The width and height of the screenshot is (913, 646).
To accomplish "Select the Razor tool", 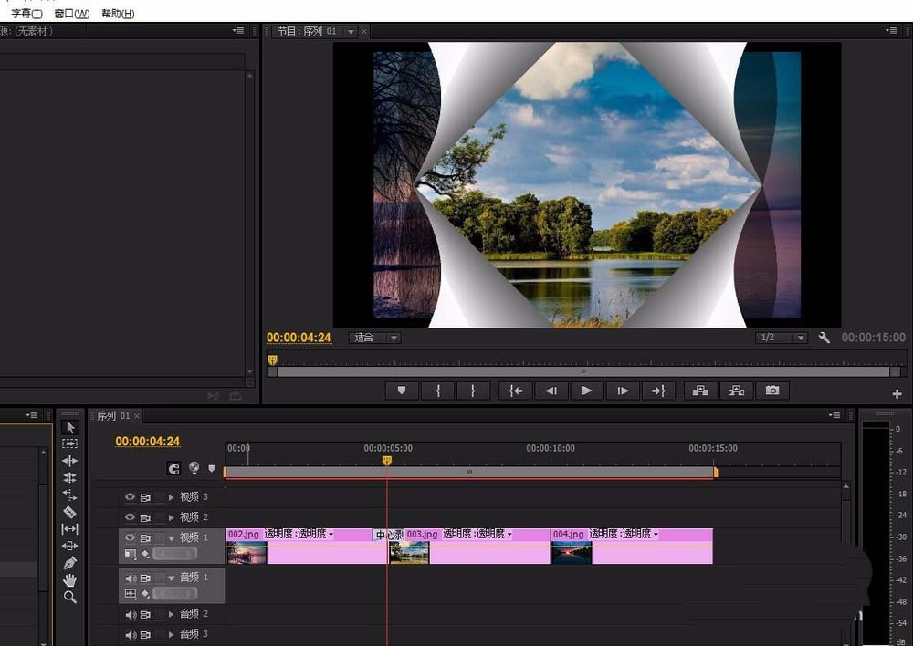I will coord(70,512).
